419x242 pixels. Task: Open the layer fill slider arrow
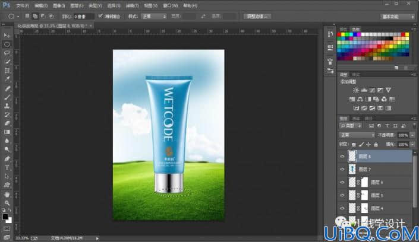coord(412,144)
